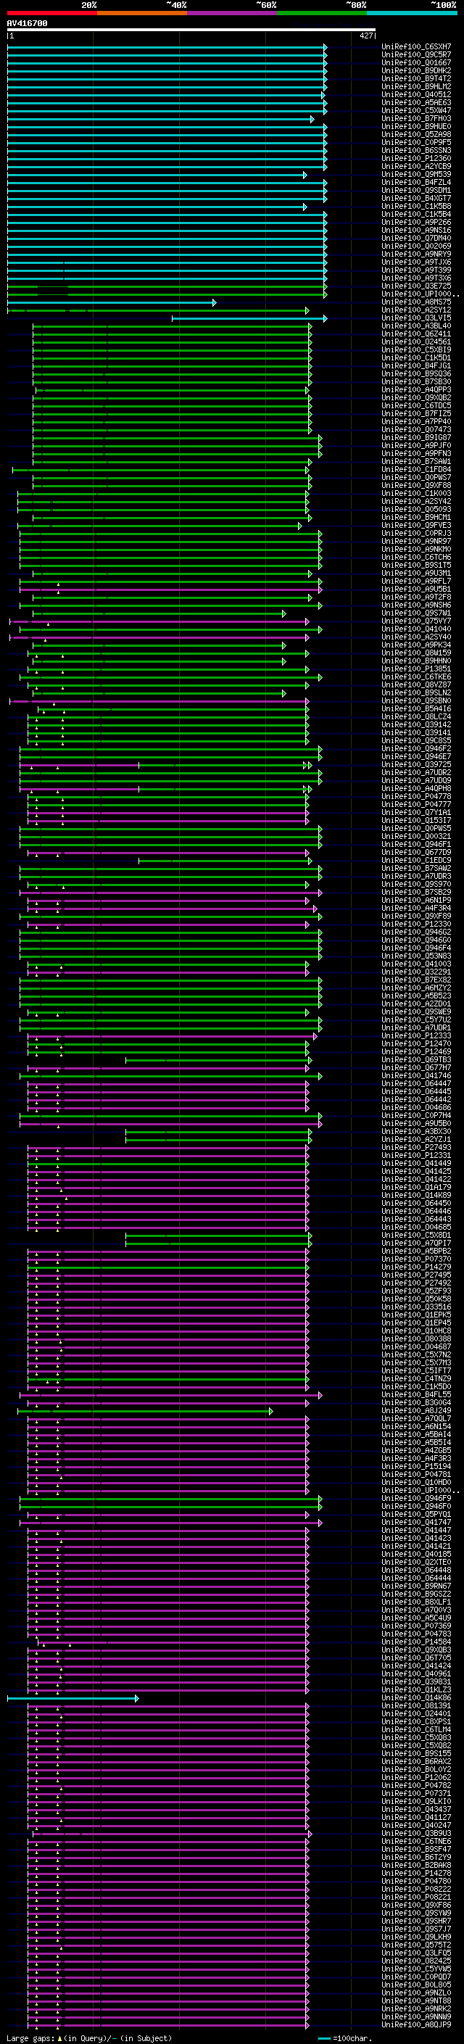This screenshot has width=464, height=2044.
Task: Click hit label UniRef100_P12333
Action: [x=416, y=1036]
